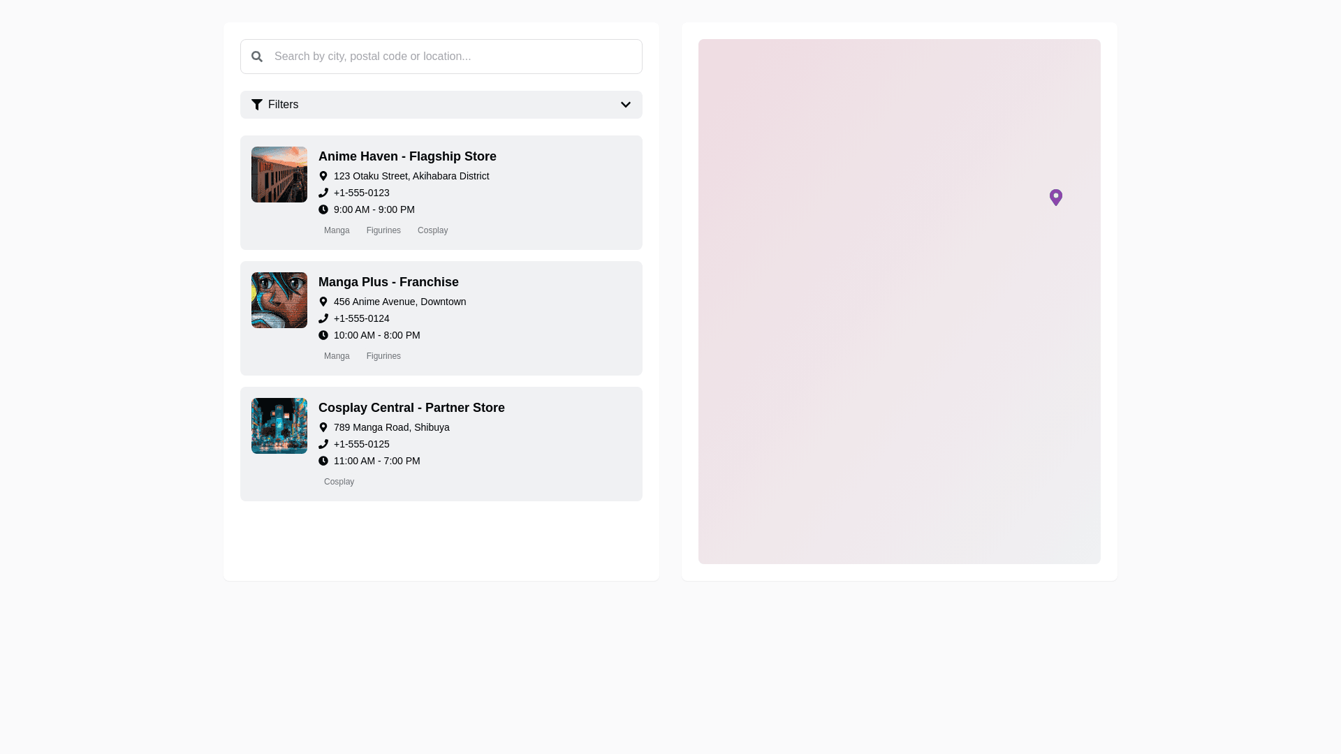Click location pin icon beside 789 Manga Road
The image size is (1341, 754).
pos(323,427)
